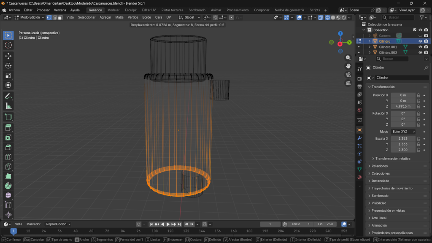Activate the Move tool

[x=8, y=56]
